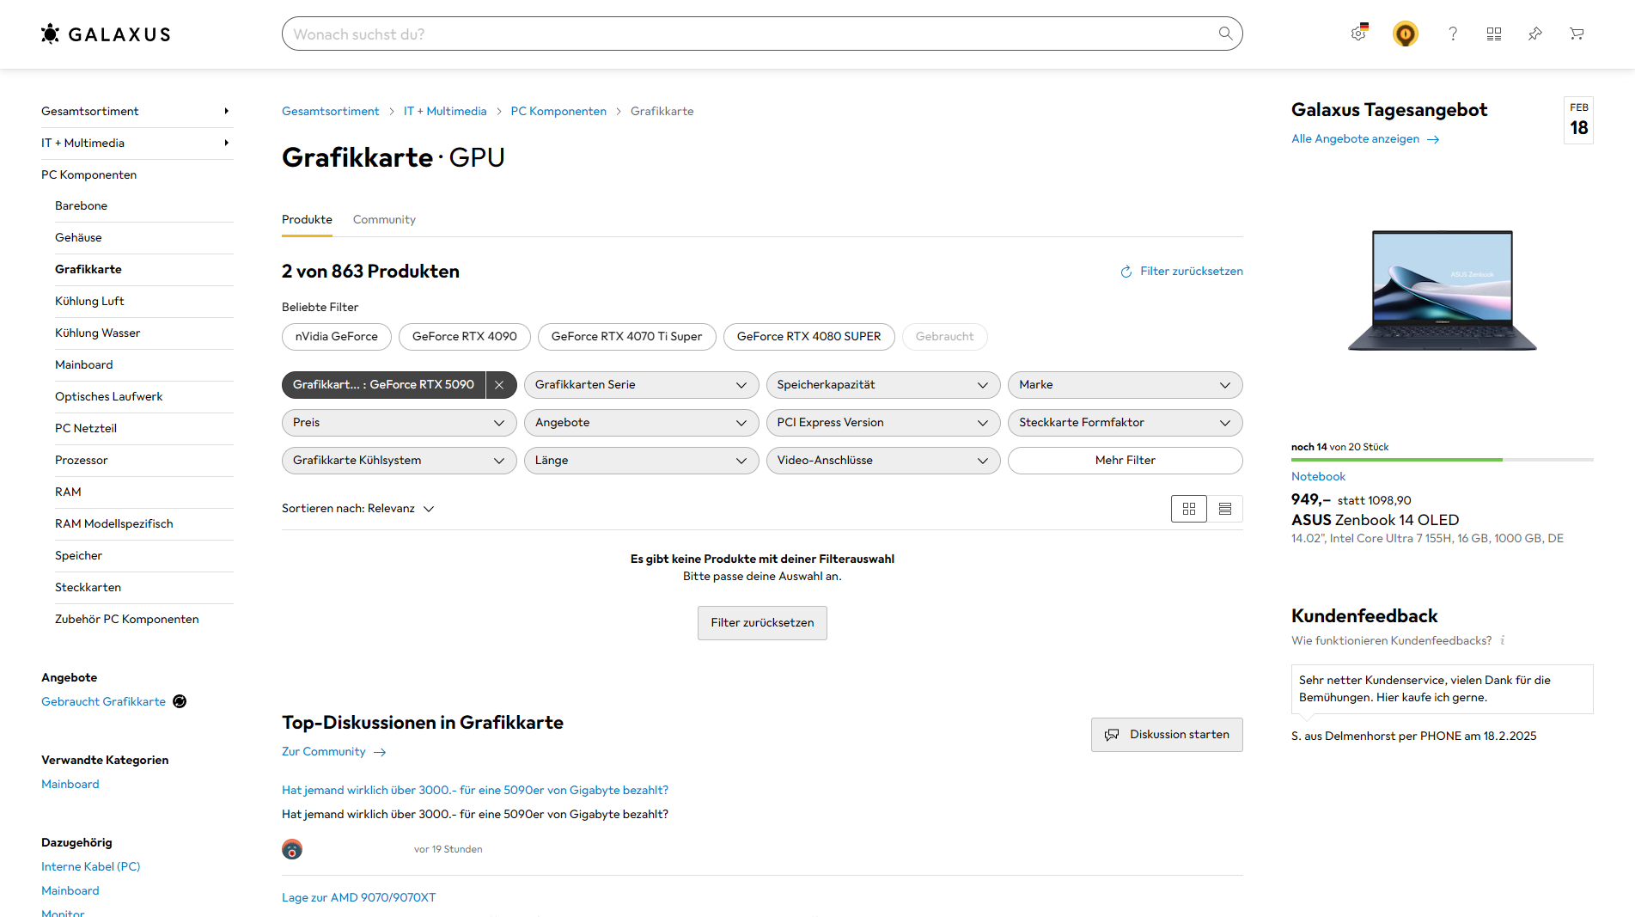The width and height of the screenshot is (1635, 917).
Task: Expand the IT + Multimedia sidebar menu
Action: (137, 144)
